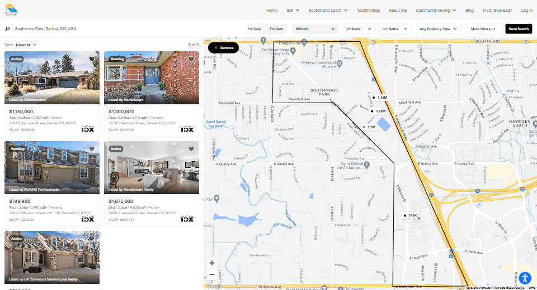Viewport: 537px width, 290px height.
Task: Click the 1.3M map price marker
Action: (369, 127)
